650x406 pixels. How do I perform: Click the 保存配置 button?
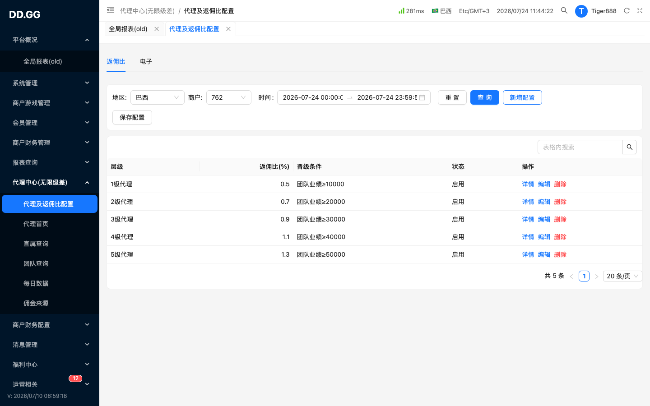pos(132,117)
